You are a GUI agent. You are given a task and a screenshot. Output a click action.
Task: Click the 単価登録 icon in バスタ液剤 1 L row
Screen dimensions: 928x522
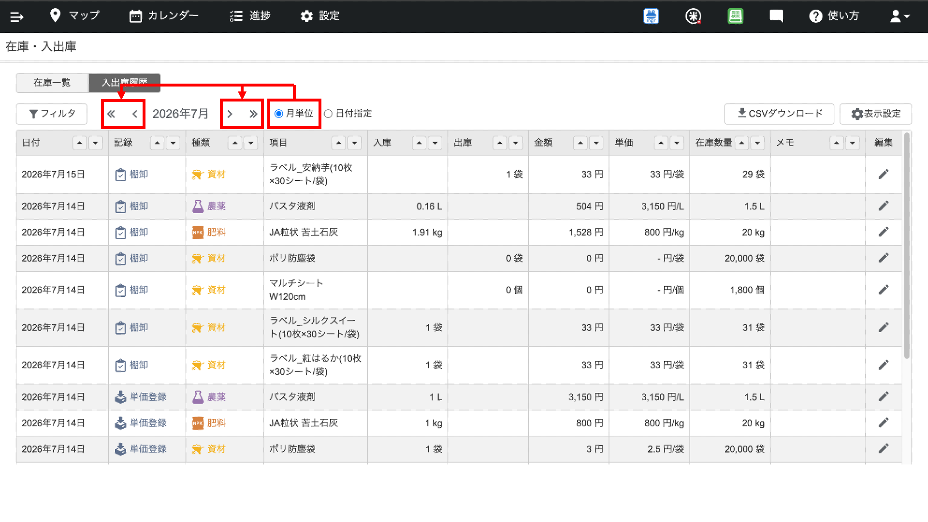(120, 397)
